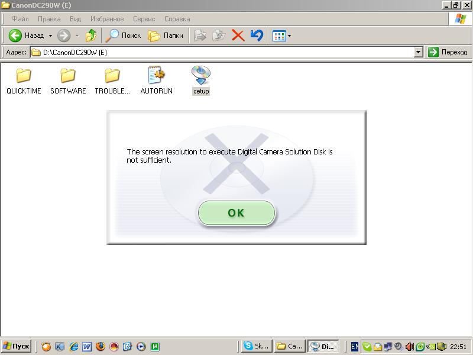Screen dimensions: 473x355
Task: Click the Copy To toolbar icon
Action: click(219, 35)
